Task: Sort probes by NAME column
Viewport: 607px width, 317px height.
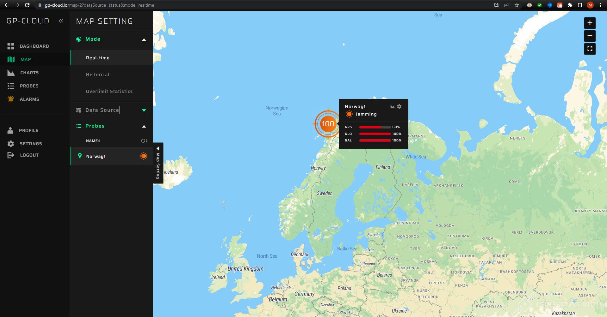Action: pos(93,141)
